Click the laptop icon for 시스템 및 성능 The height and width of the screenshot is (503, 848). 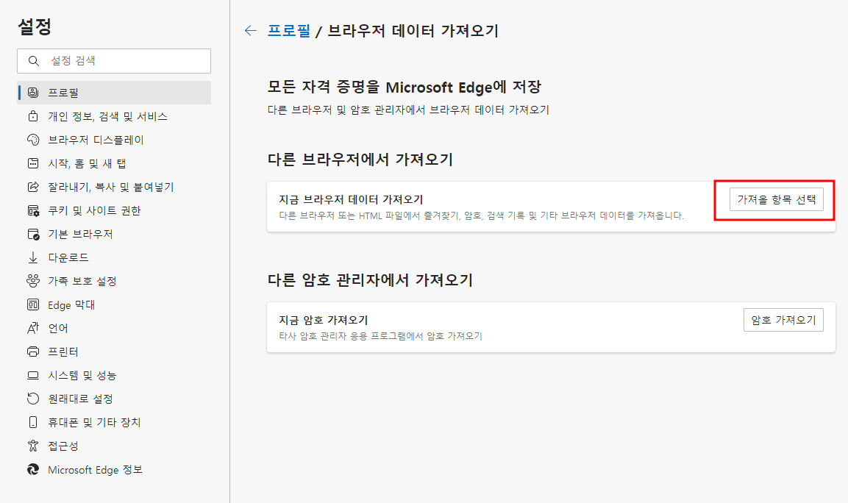33,375
